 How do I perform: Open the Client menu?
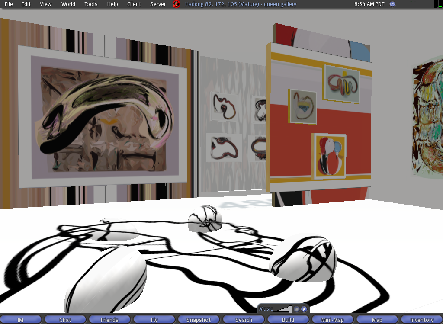[x=134, y=4]
